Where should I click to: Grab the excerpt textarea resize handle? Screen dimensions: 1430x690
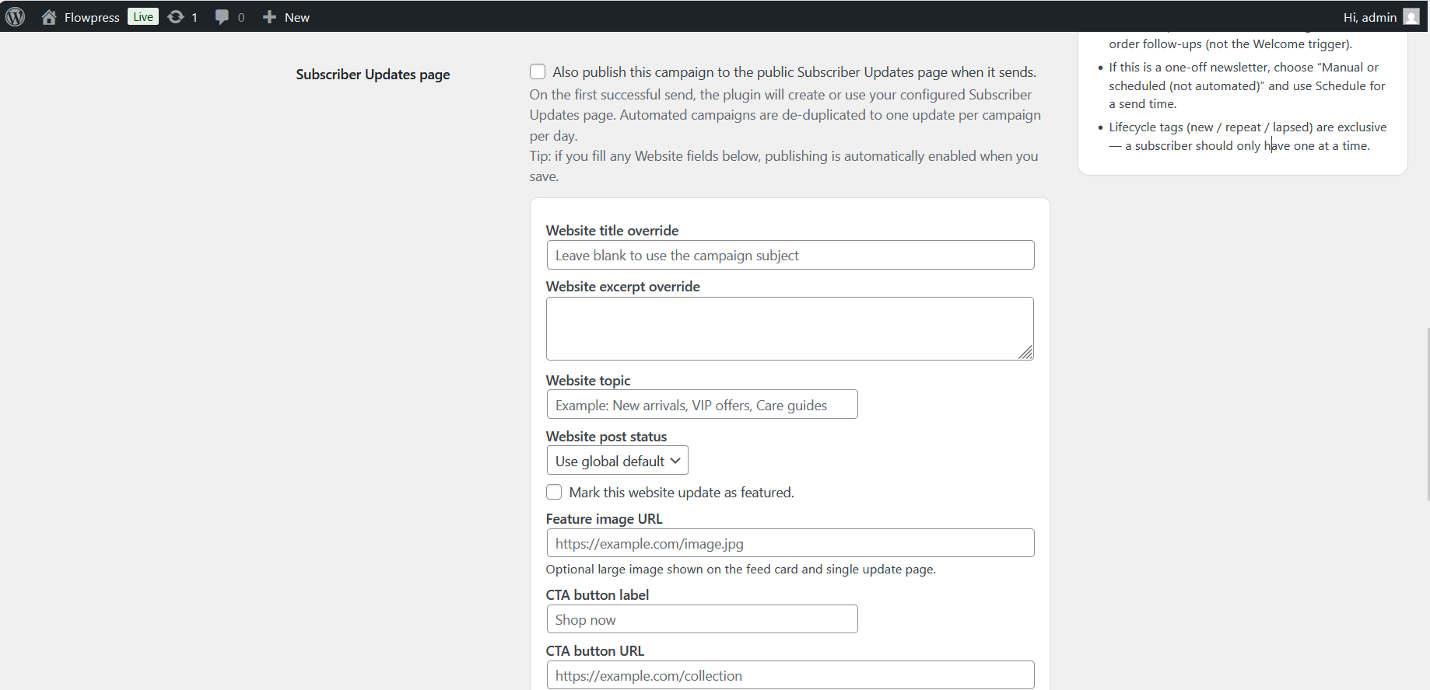(x=1026, y=353)
